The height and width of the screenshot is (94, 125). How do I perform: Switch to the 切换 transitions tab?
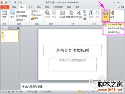[x=39, y=7]
